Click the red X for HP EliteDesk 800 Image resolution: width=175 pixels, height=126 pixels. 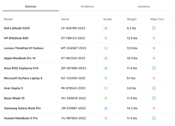pyautogui.click(x=154, y=38)
